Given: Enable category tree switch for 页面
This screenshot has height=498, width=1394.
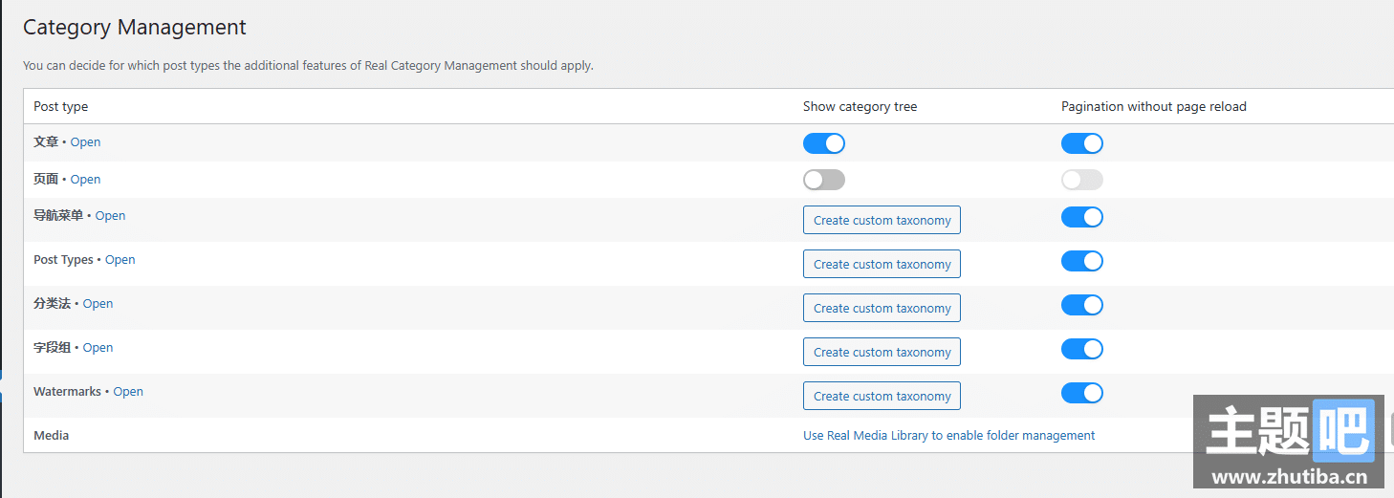Looking at the screenshot, I should [x=824, y=180].
